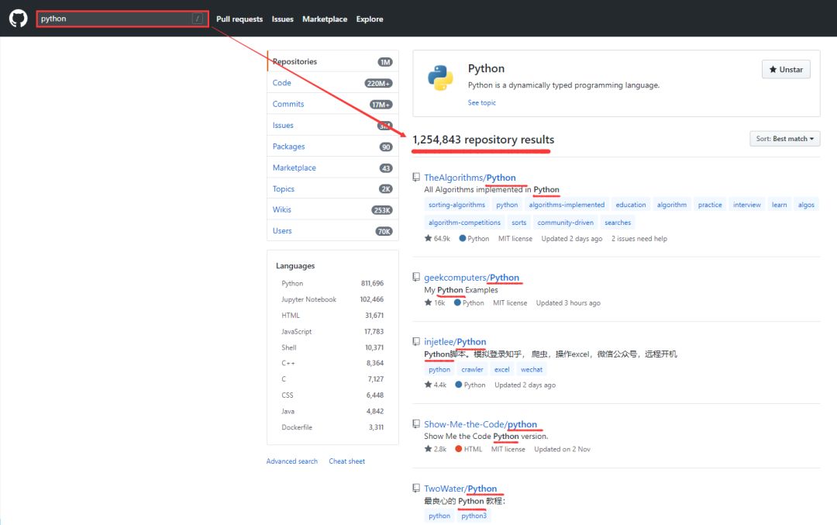Image resolution: width=837 pixels, height=525 pixels.
Task: Select the Repositories results tab
Action: (332, 61)
